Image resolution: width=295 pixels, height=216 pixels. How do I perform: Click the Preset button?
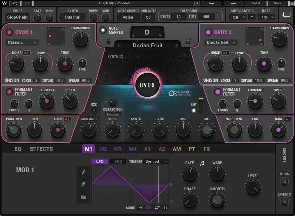pyautogui.click(x=256, y=3)
